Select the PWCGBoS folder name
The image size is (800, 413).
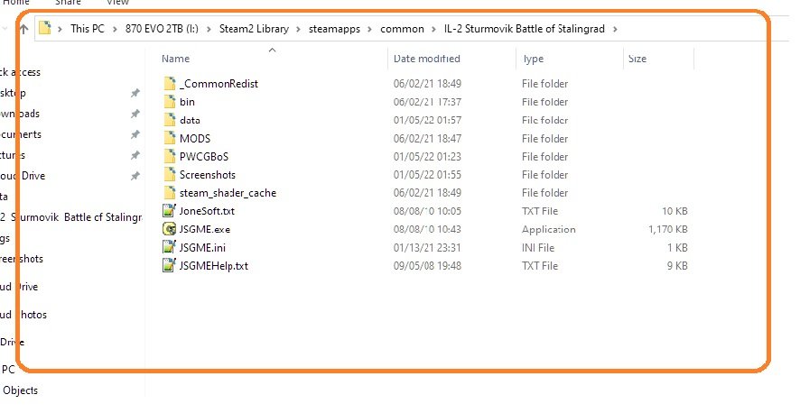pyautogui.click(x=204, y=156)
